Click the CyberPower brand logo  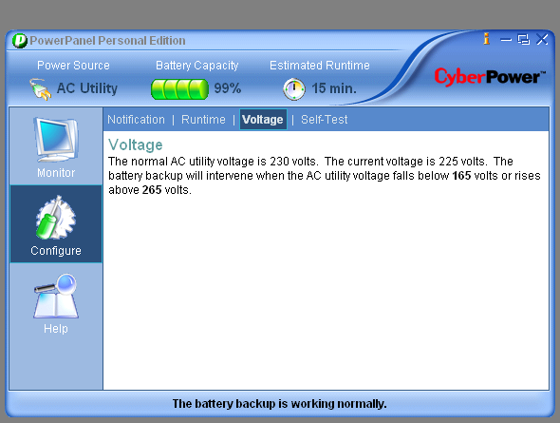(x=490, y=76)
